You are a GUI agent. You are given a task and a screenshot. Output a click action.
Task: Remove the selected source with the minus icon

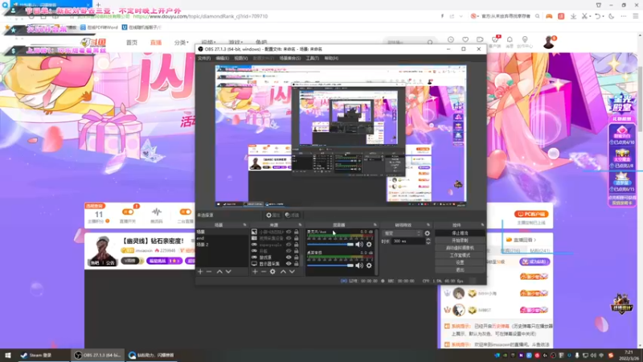pyautogui.click(x=264, y=272)
